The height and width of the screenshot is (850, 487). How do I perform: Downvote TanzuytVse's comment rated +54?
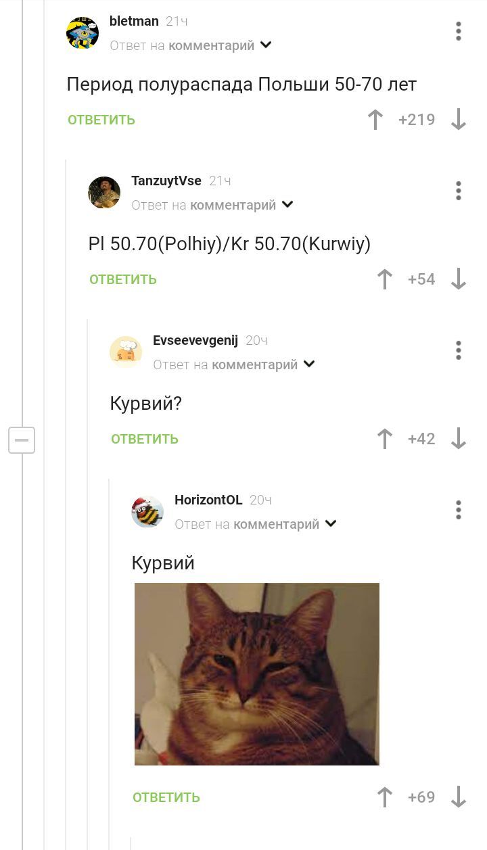[x=459, y=279]
